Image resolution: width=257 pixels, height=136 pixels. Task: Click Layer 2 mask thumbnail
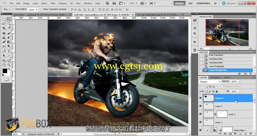click(222, 114)
